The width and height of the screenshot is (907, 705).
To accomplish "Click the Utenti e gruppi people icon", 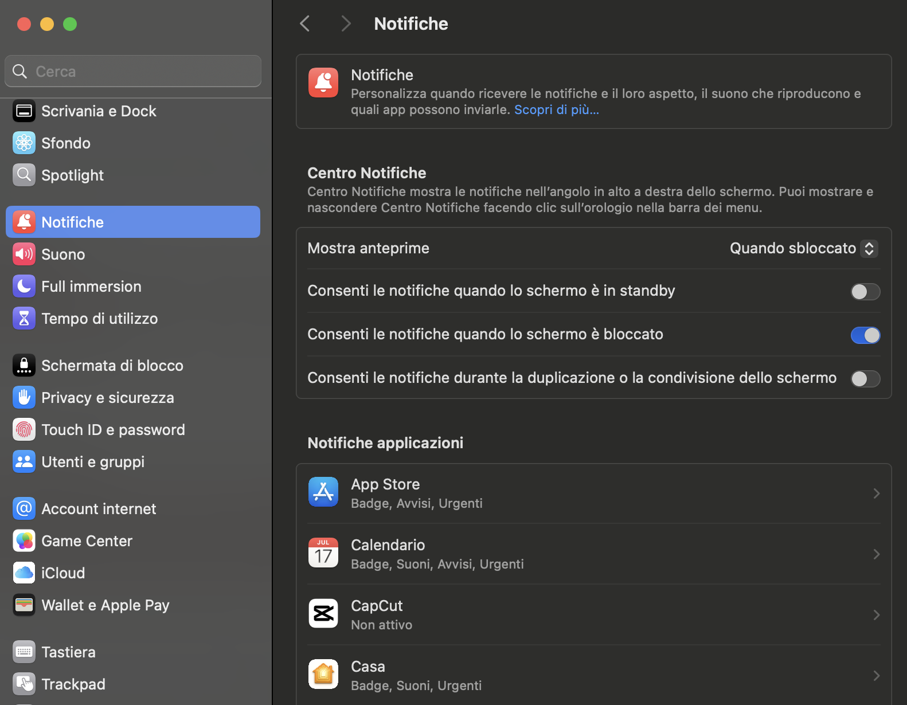I will 24,462.
